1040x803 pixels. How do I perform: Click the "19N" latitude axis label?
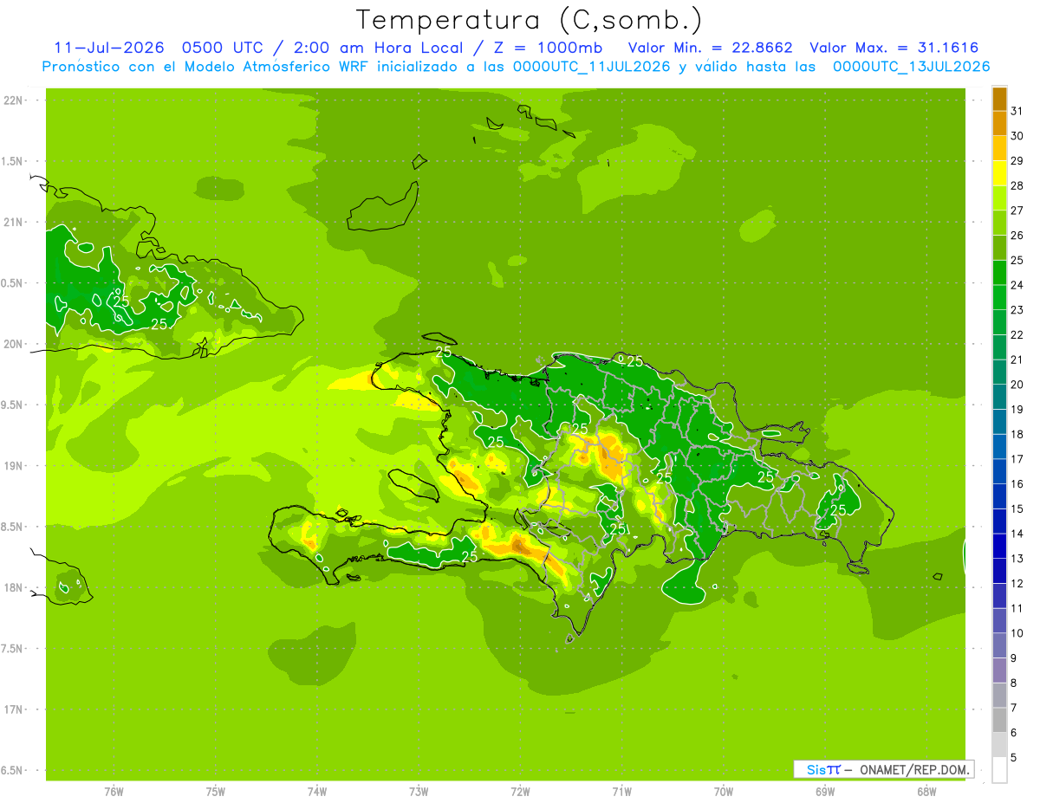click(x=13, y=466)
